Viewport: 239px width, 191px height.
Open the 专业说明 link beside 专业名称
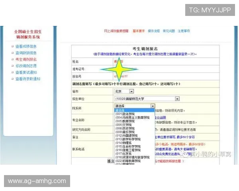click(161, 118)
